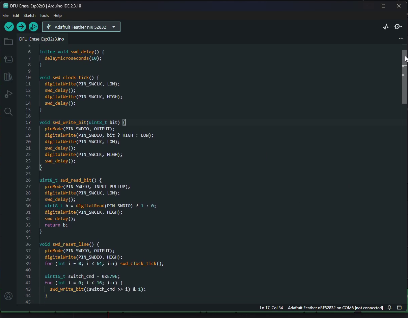Open the tab options ellipsis menu
This screenshot has width=408, height=318.
click(401, 38)
